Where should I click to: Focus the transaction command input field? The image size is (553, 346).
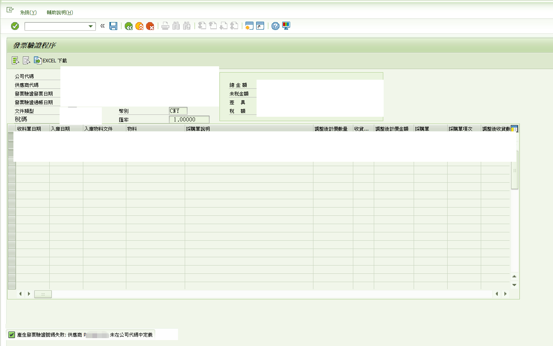[56, 26]
